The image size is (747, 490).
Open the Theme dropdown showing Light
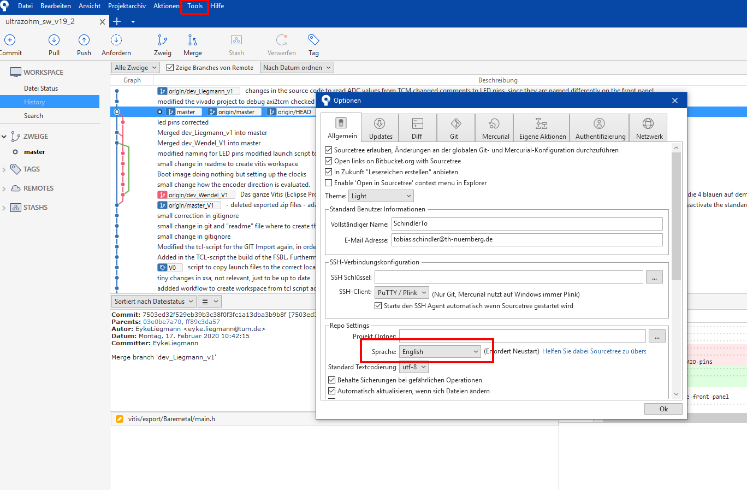click(381, 196)
